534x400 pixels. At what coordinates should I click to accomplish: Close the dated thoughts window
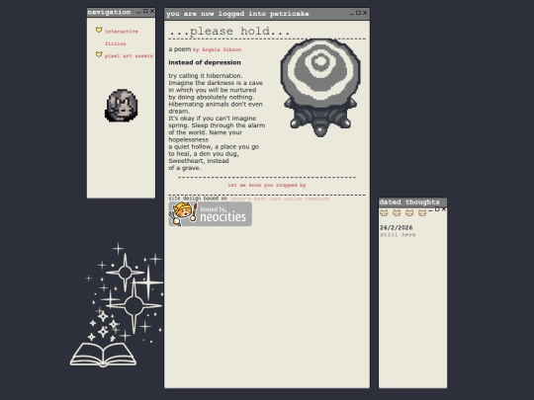444,209
